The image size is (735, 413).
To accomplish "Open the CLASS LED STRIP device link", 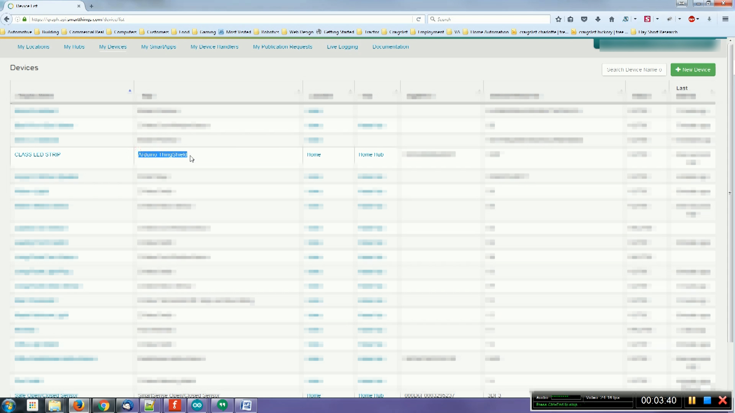I will click(37, 154).
